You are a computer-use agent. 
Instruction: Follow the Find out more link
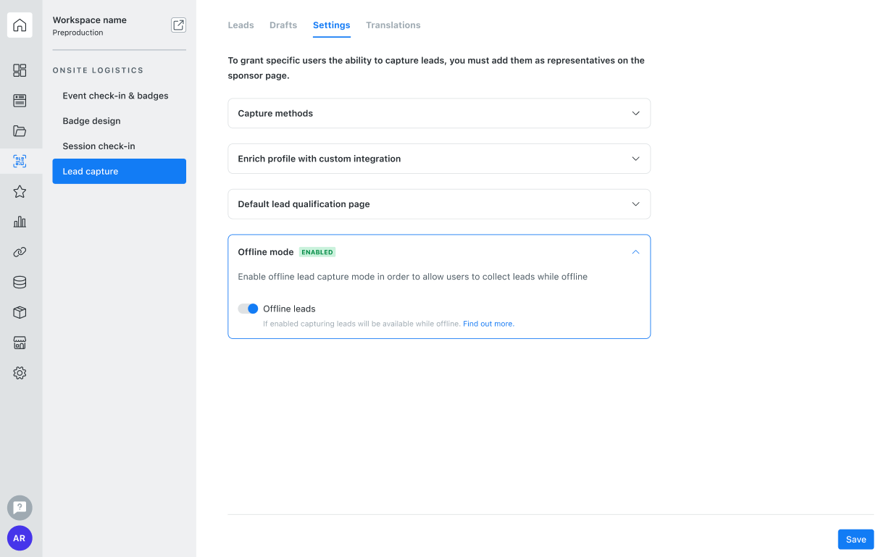coord(488,324)
